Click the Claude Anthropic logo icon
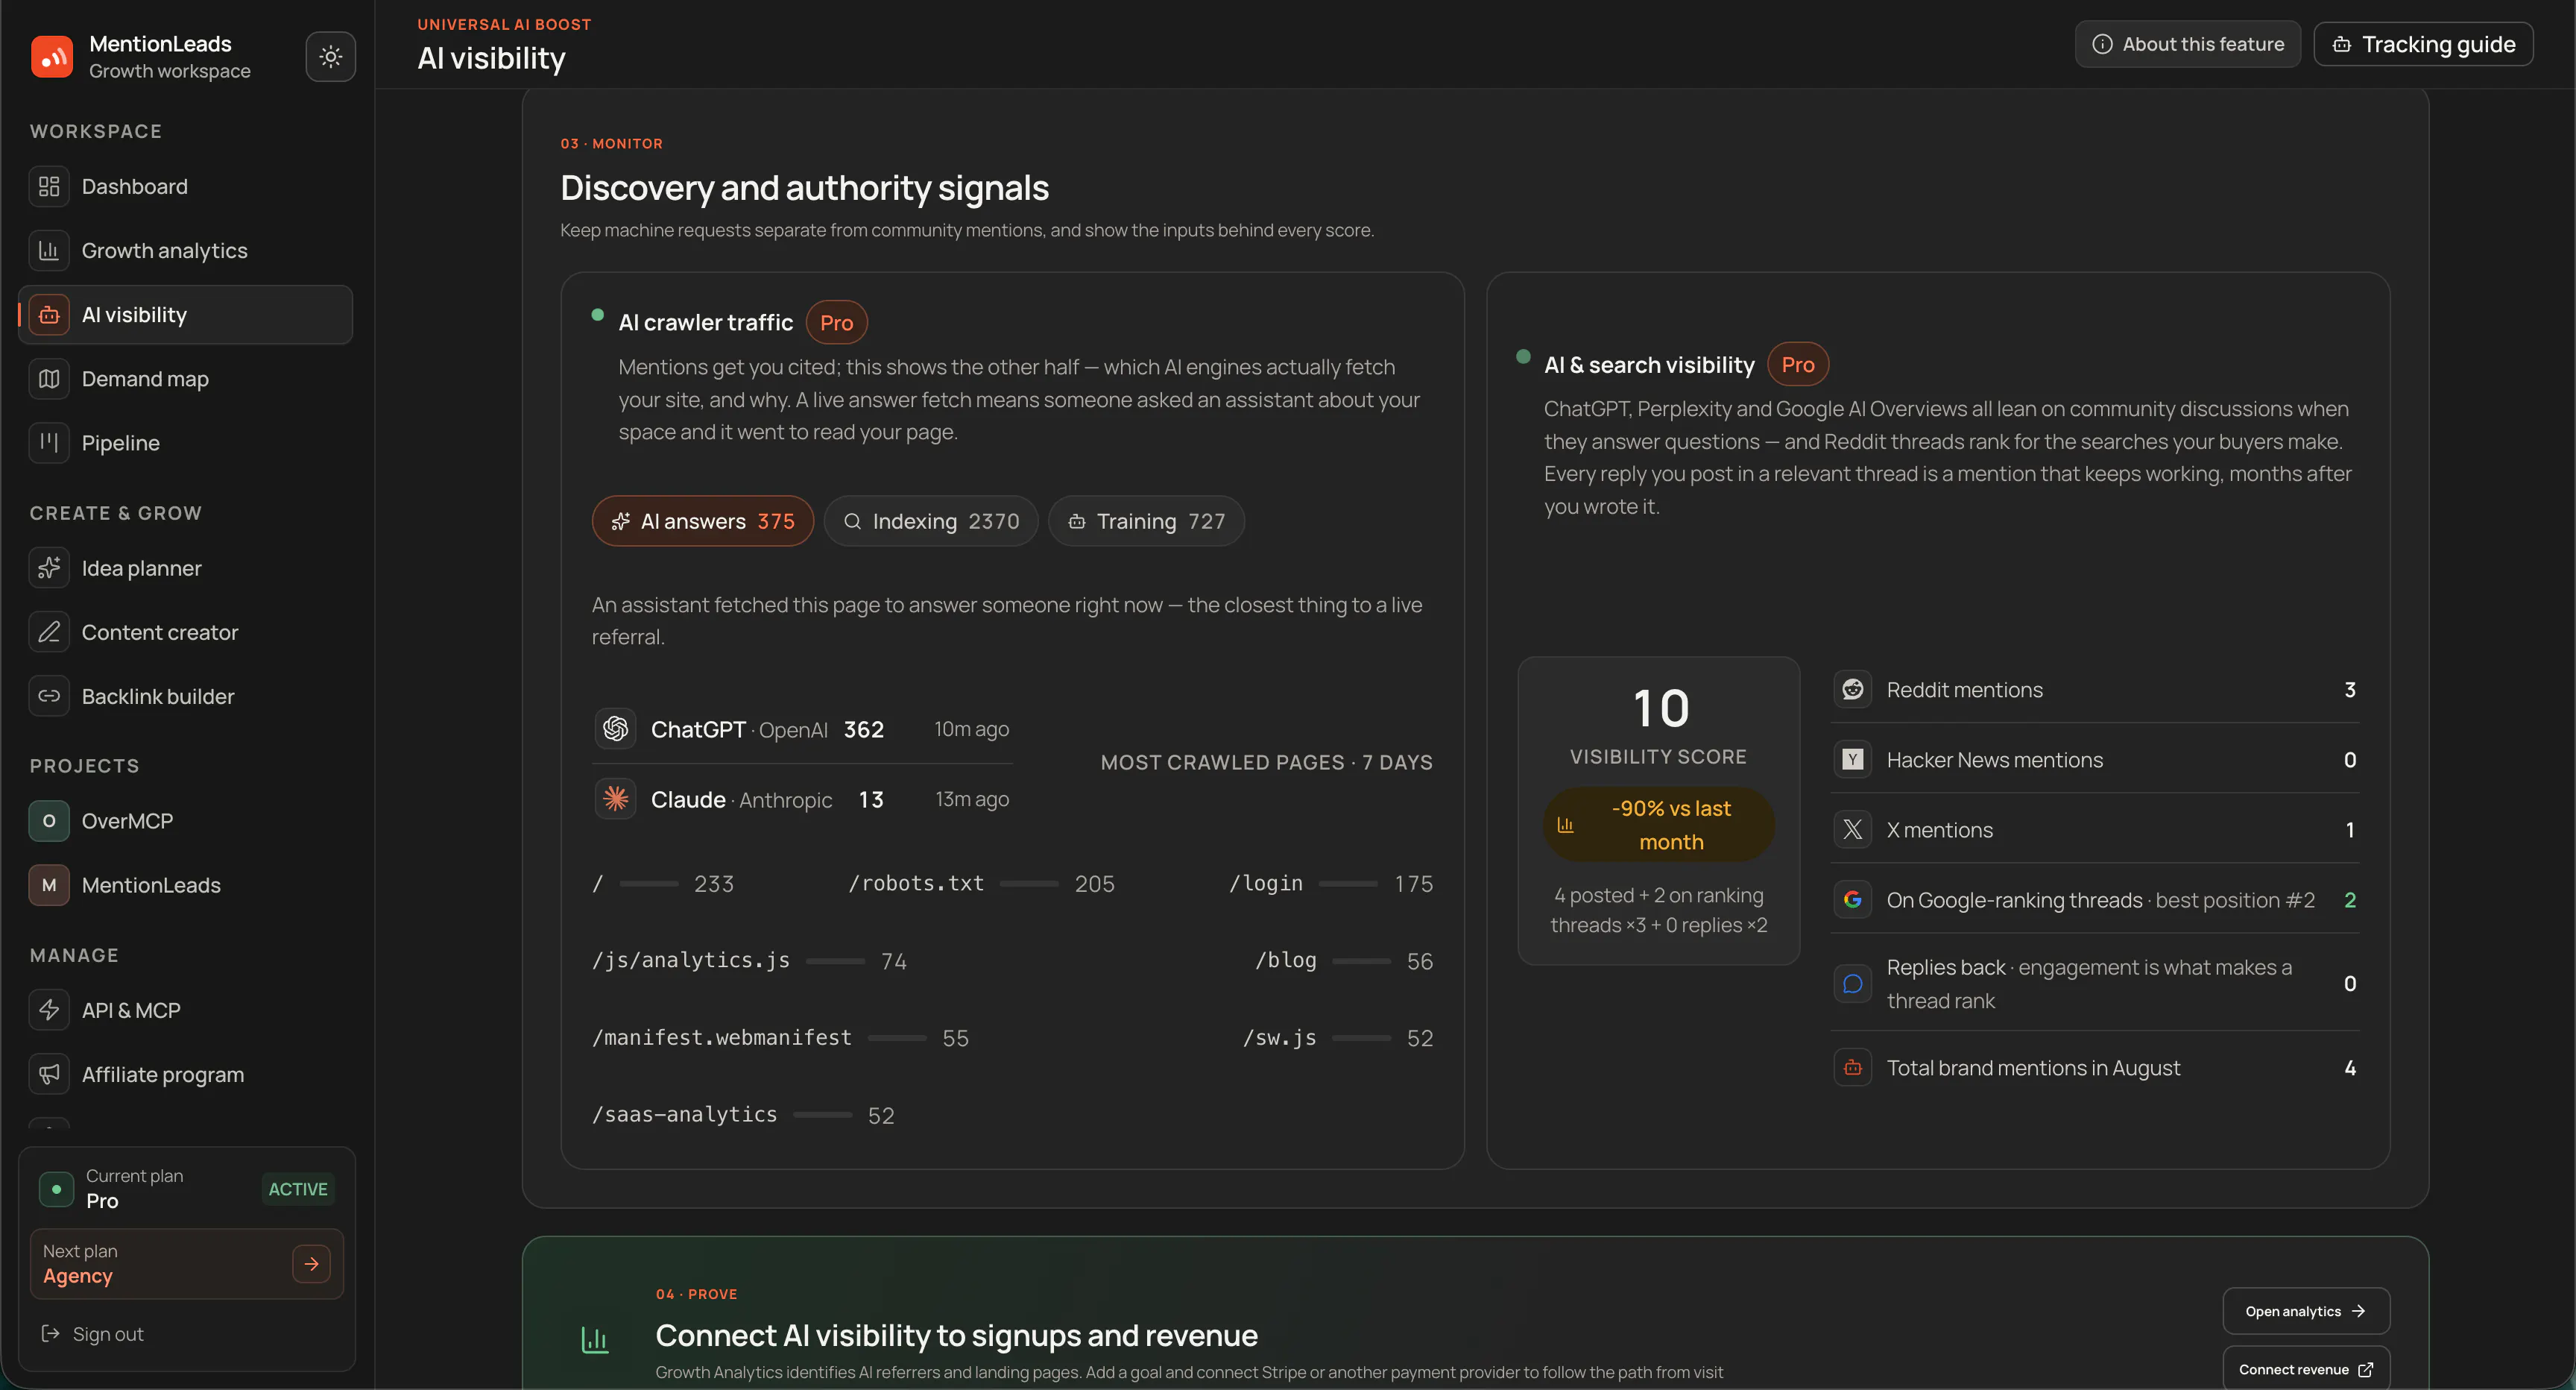The width and height of the screenshot is (2576, 1390). coord(615,799)
